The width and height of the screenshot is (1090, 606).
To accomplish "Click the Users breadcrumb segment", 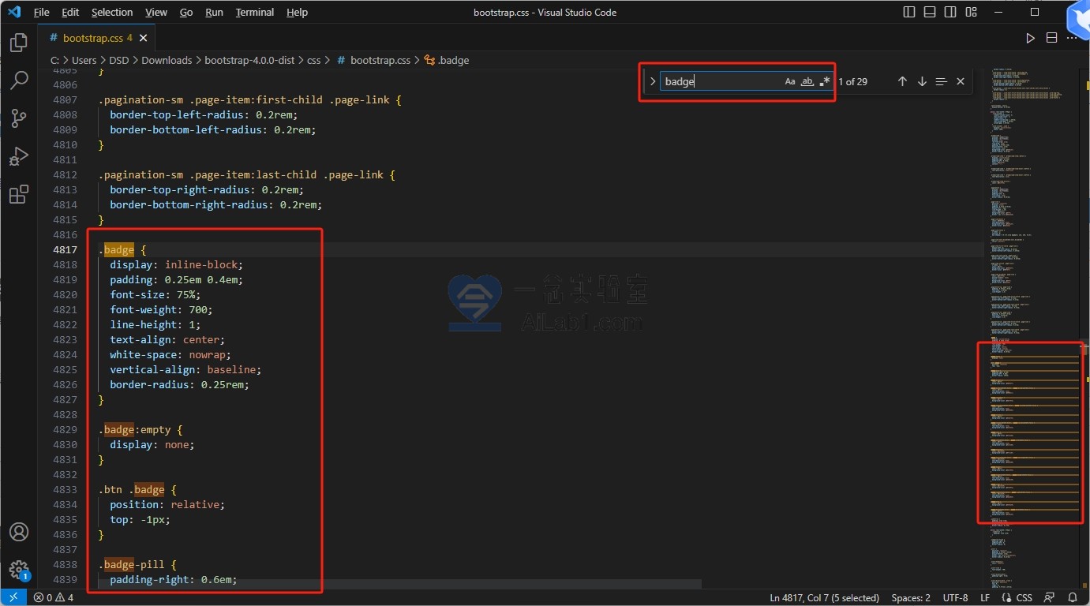I will click(84, 60).
